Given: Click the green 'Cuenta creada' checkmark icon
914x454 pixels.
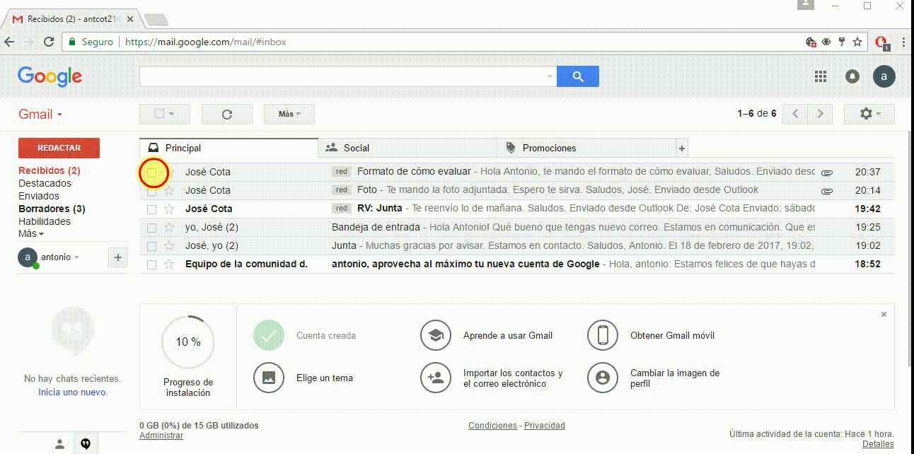Looking at the screenshot, I should 269,335.
